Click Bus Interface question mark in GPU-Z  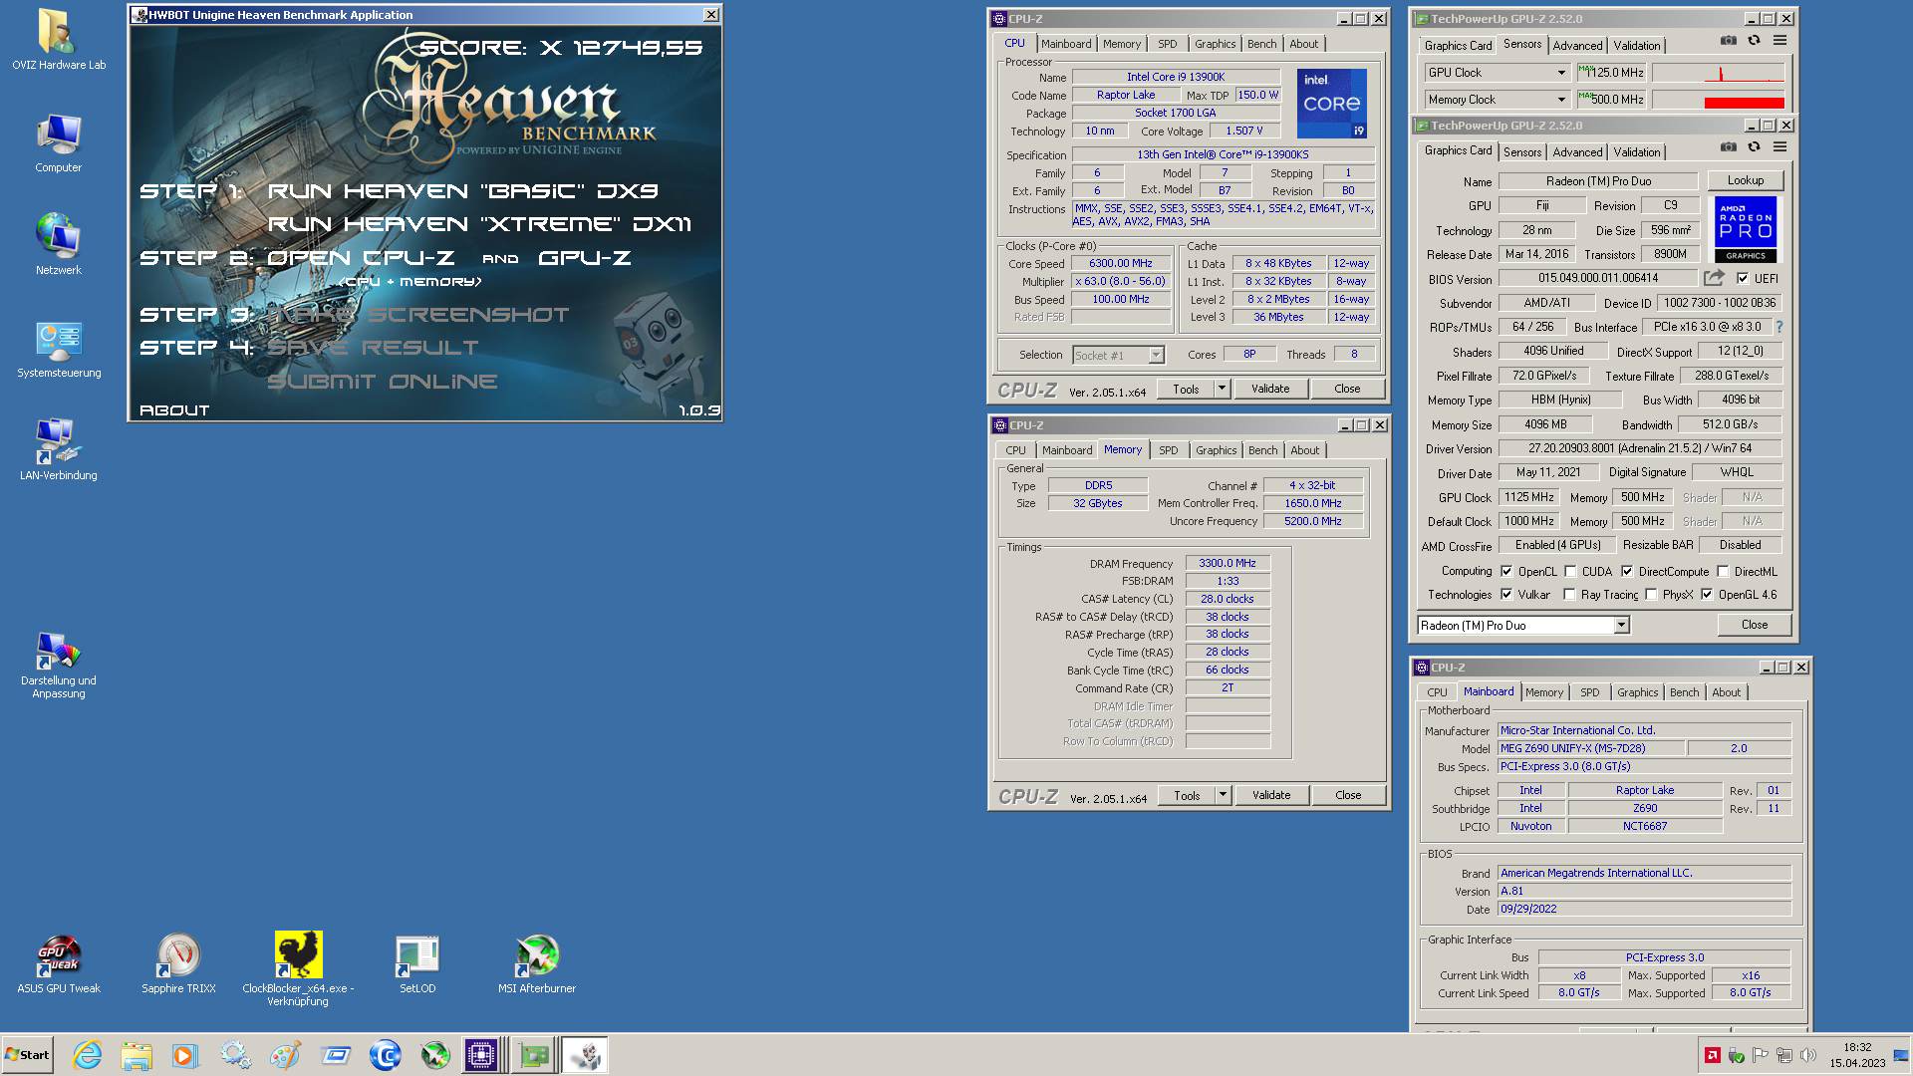pos(1779,327)
